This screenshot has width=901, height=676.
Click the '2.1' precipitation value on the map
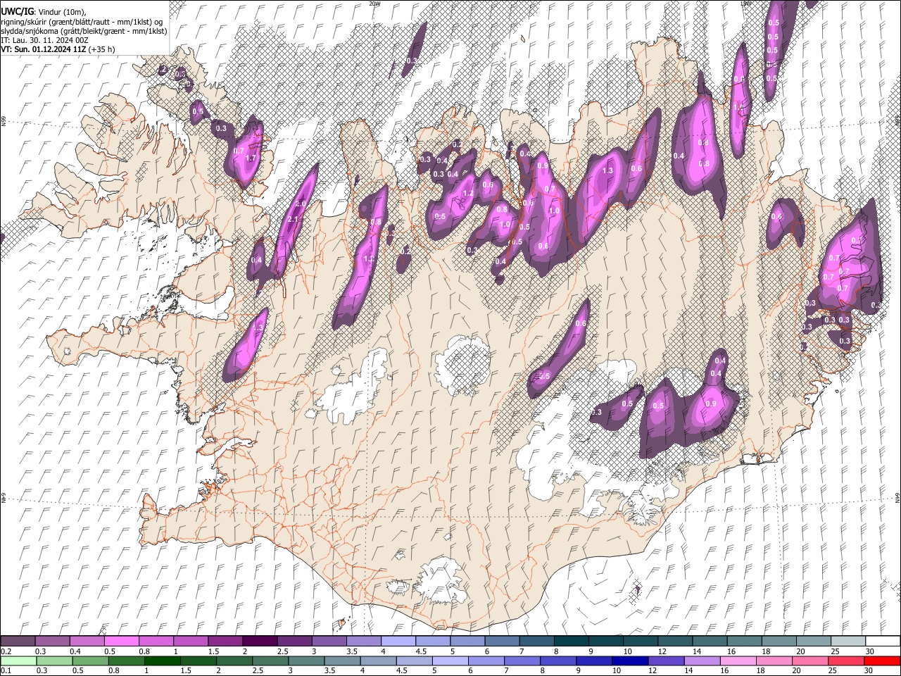pyautogui.click(x=294, y=220)
